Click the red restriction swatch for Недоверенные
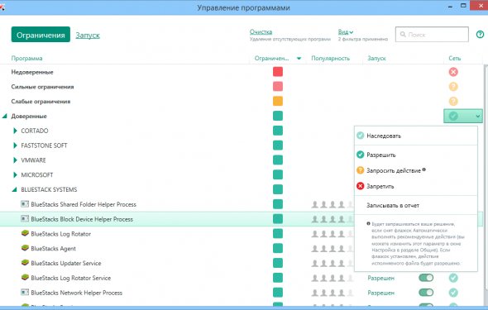Image resolution: width=488 pixels, height=310 pixels. 278,72
